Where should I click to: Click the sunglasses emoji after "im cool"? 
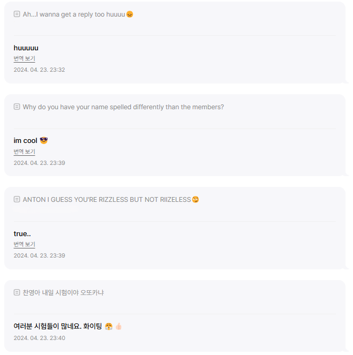click(x=44, y=141)
